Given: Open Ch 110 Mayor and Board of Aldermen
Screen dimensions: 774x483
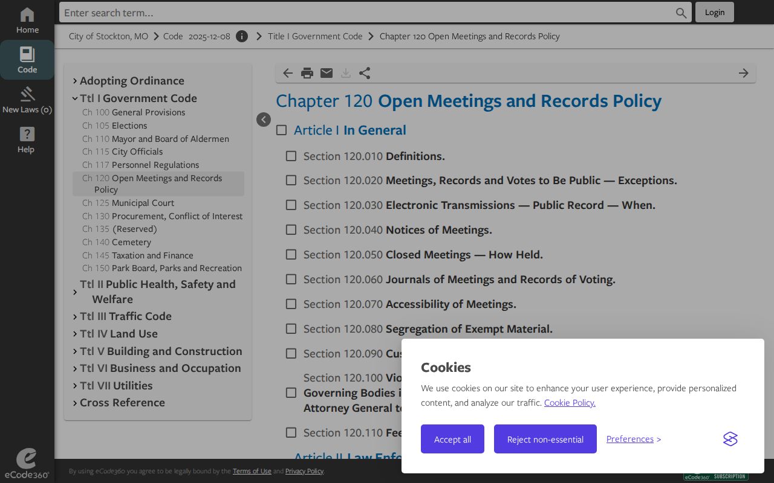Looking at the screenshot, I should pyautogui.click(x=155, y=139).
